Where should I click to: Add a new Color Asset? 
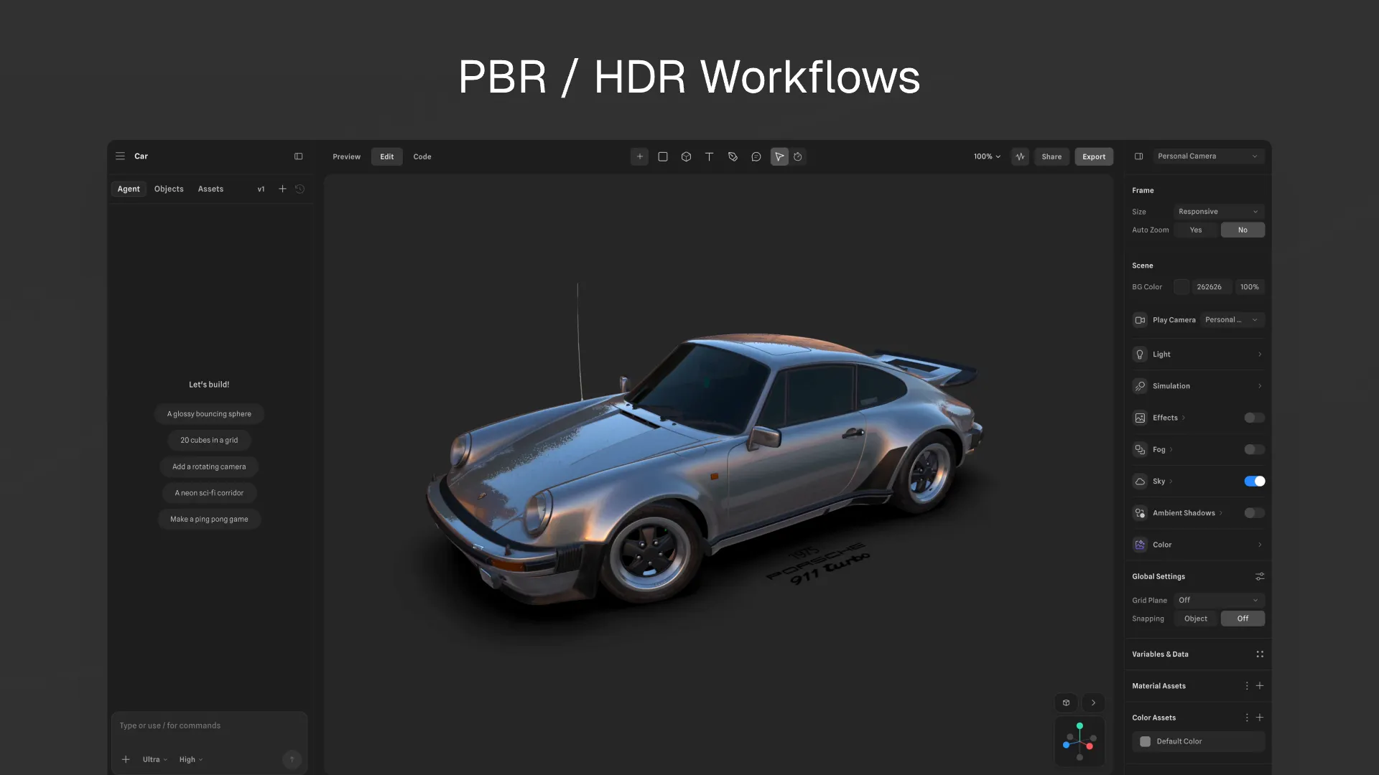(1260, 718)
